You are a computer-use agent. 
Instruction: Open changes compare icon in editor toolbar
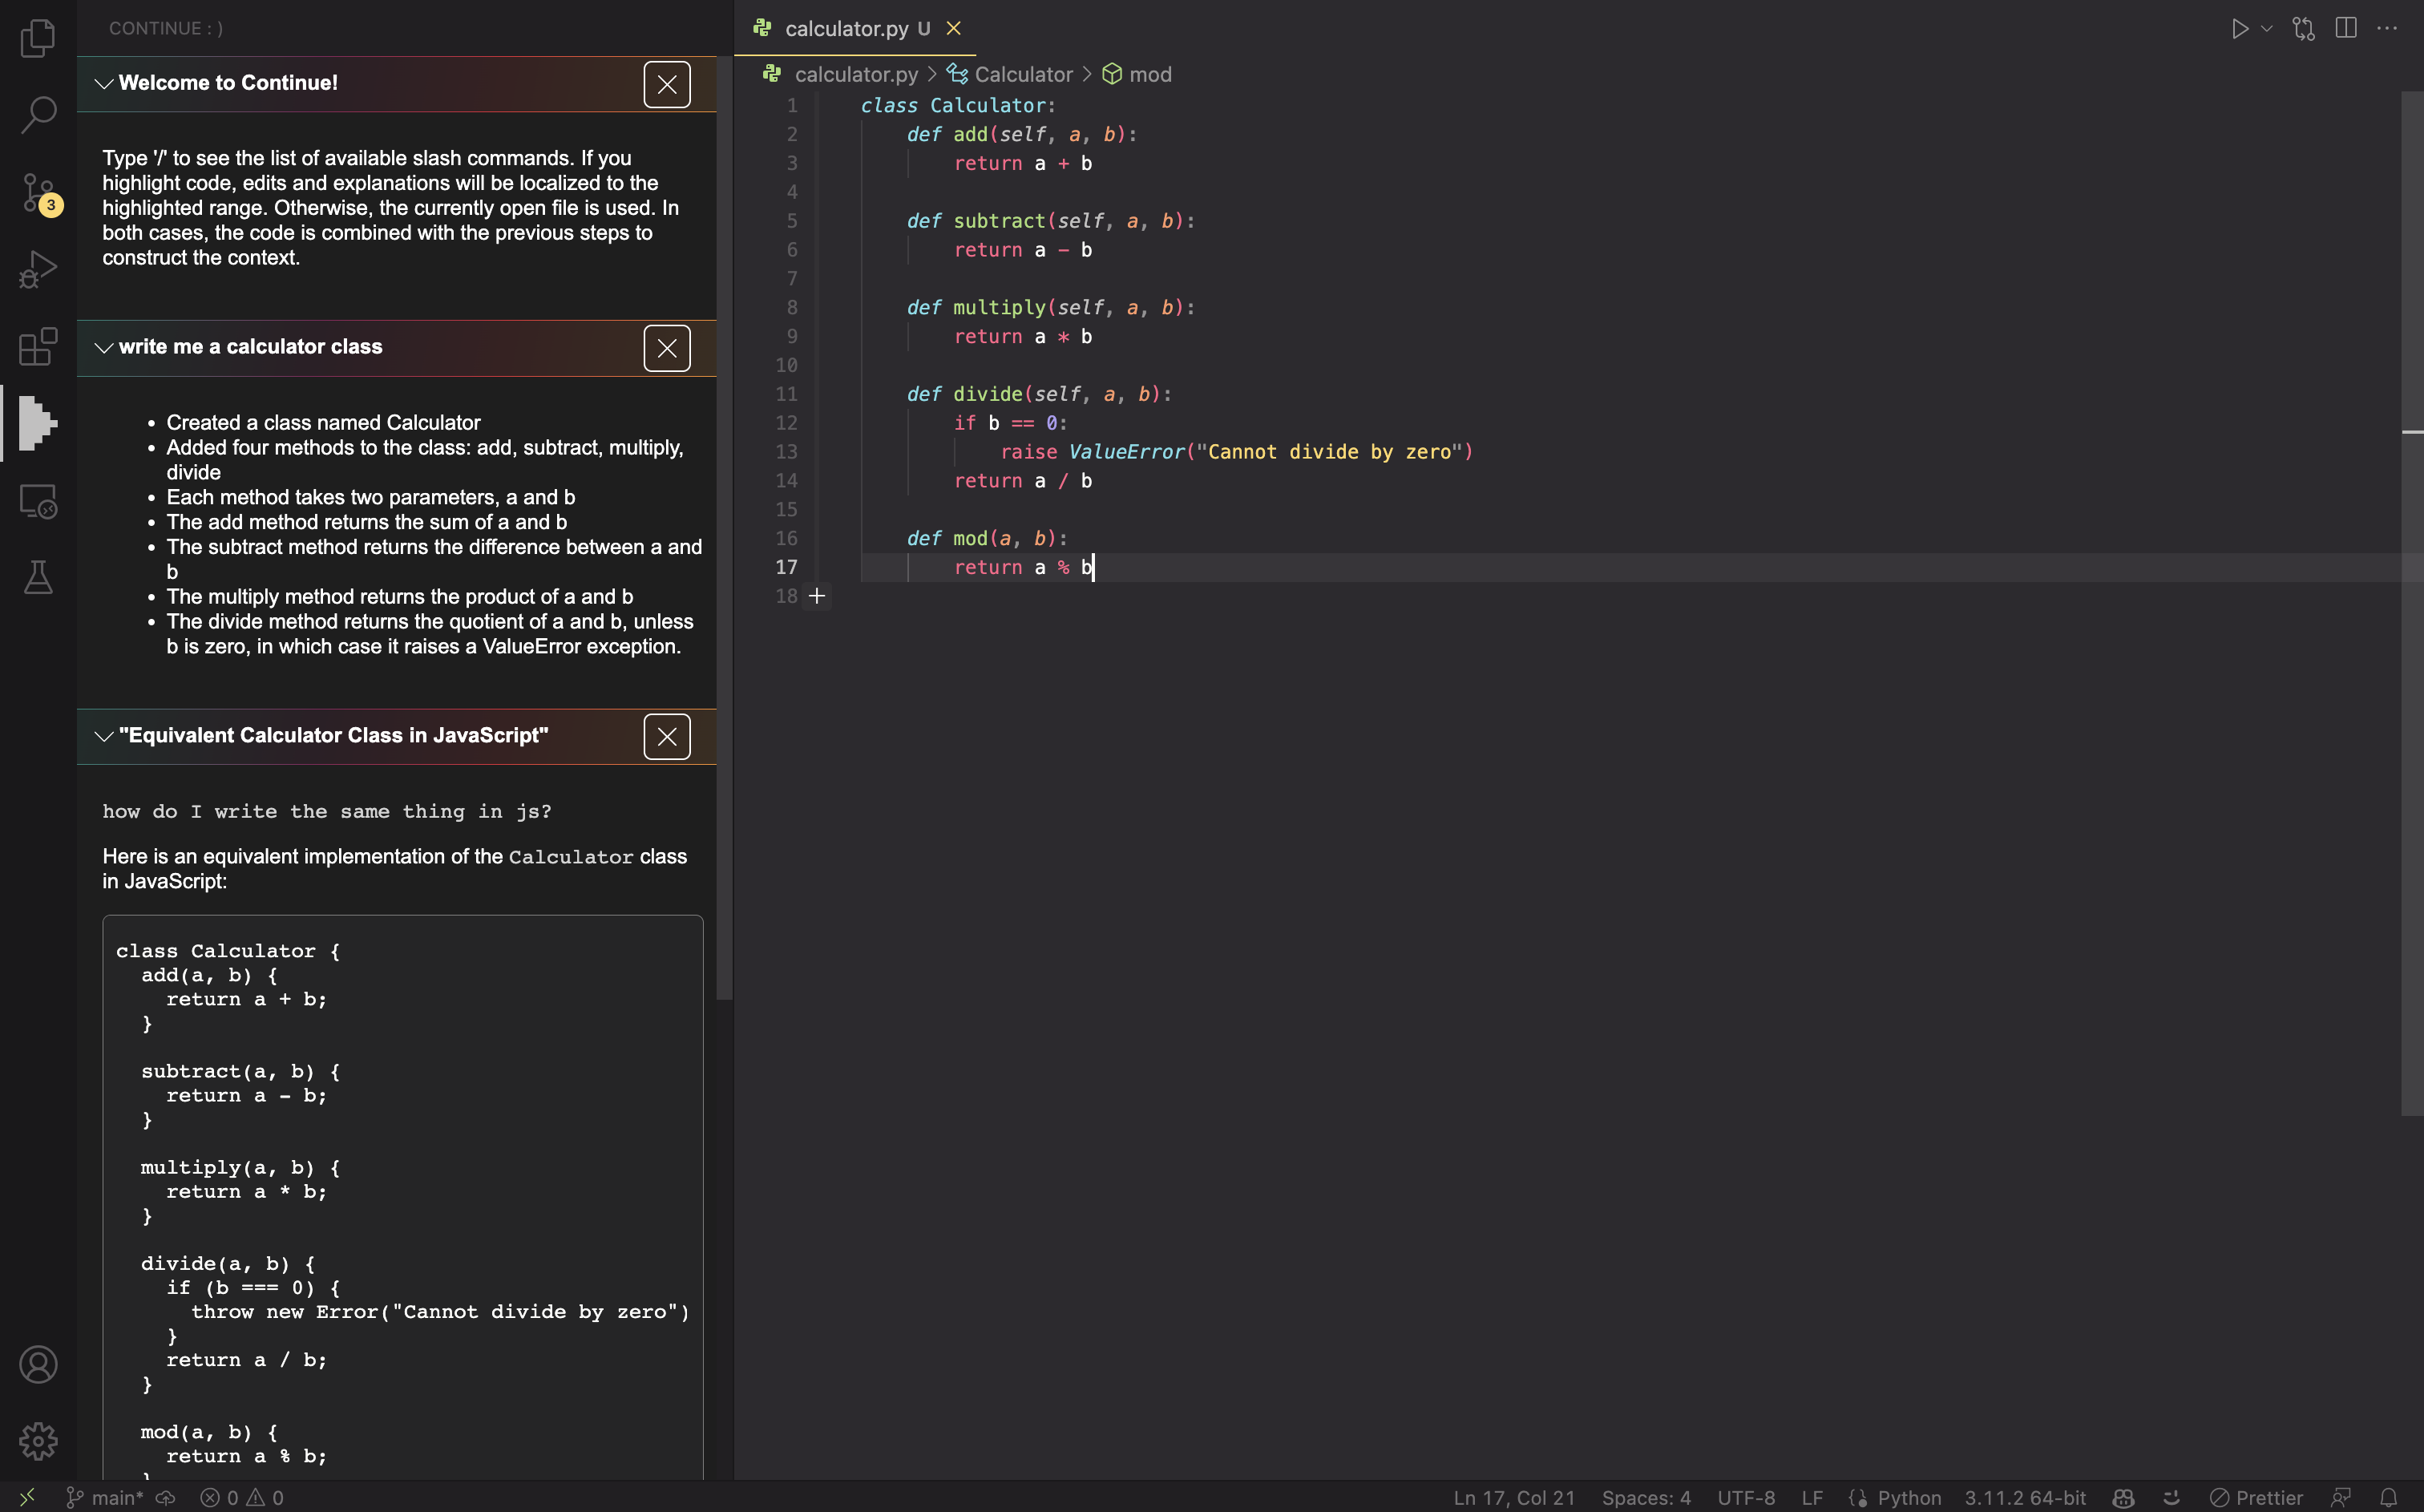[2304, 28]
